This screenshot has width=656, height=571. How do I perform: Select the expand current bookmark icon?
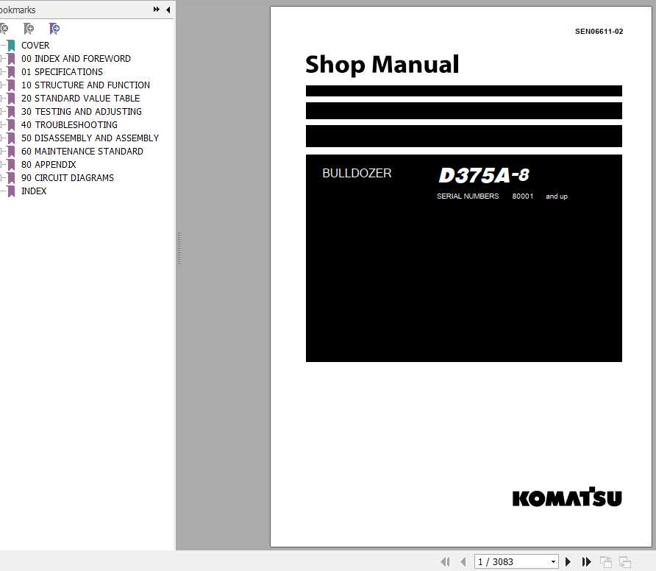(x=54, y=29)
